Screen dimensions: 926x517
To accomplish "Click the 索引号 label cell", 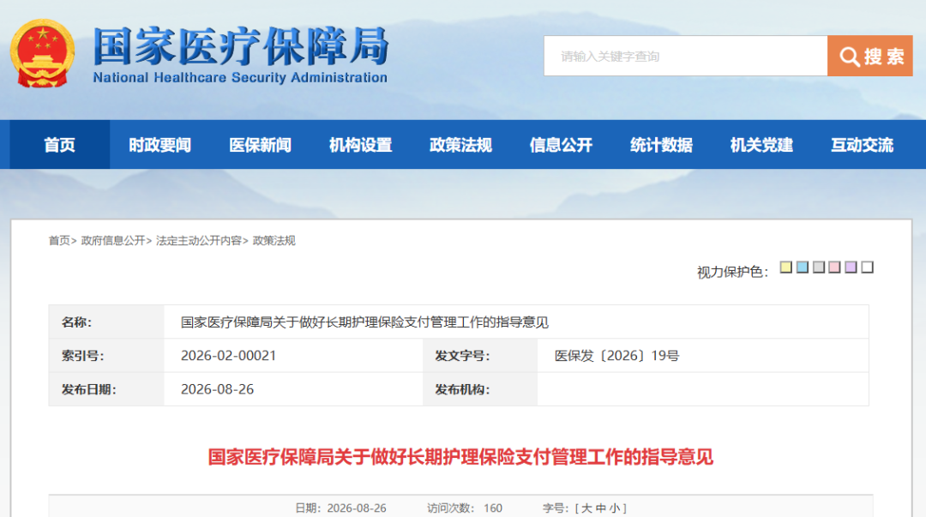I will tap(106, 356).
